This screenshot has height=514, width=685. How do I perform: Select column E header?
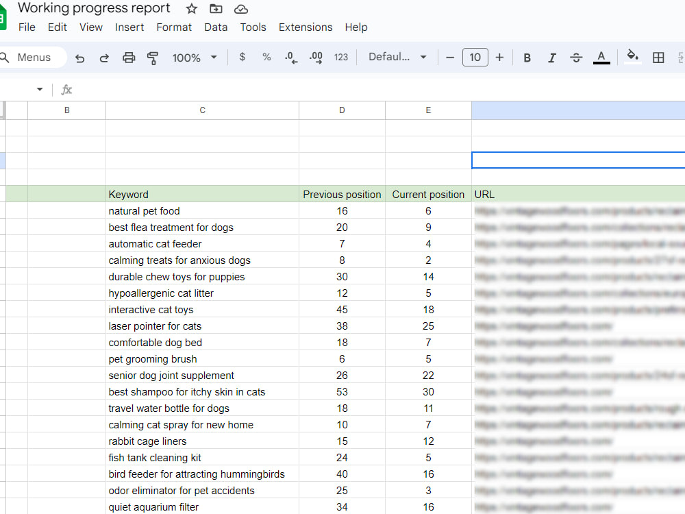[x=428, y=110]
